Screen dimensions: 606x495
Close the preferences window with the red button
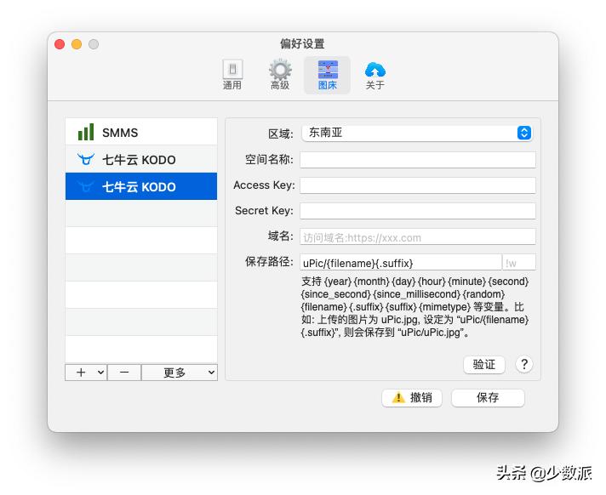point(60,44)
